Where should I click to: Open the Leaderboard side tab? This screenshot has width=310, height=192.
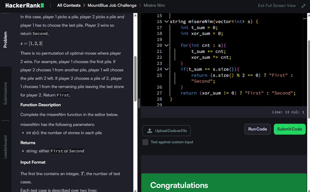click(5, 147)
